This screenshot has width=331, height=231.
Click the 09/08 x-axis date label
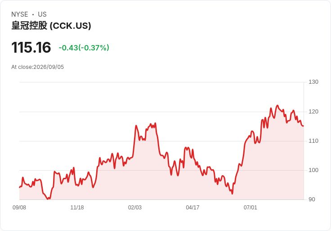19,208
